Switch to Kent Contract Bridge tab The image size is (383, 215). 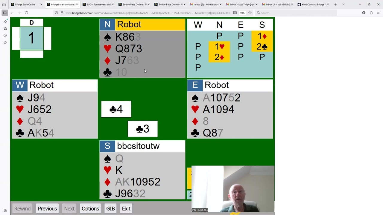pos(313,4)
